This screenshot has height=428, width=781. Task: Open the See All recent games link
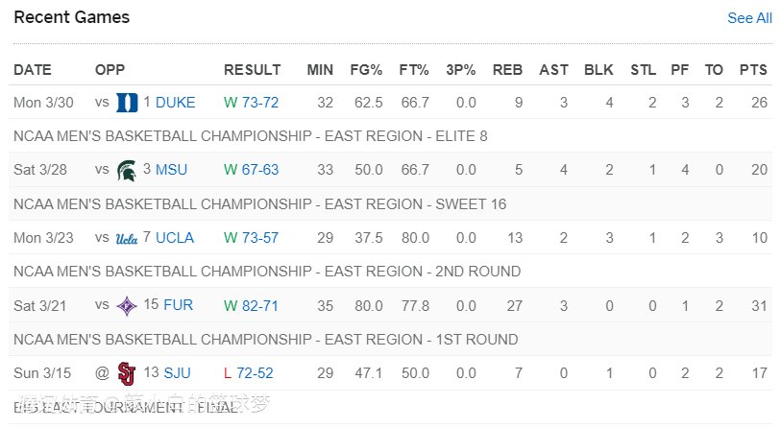[749, 18]
